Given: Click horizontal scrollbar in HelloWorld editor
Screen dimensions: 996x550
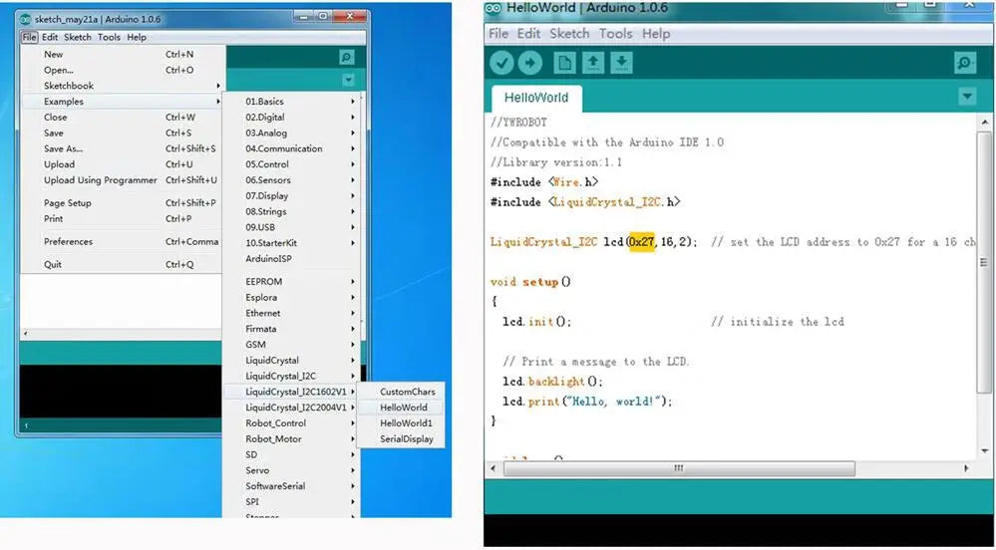Looking at the screenshot, I should click(x=679, y=468).
